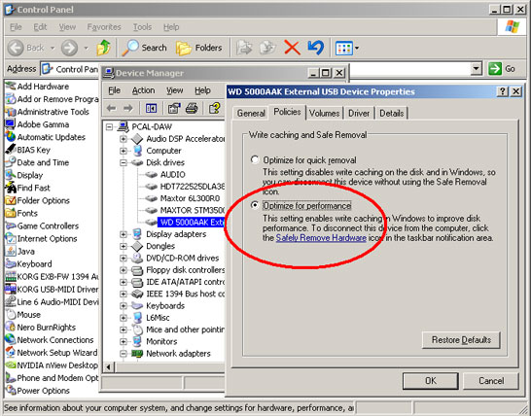Open Power Options item
This screenshot has width=531, height=416.
[x=38, y=391]
